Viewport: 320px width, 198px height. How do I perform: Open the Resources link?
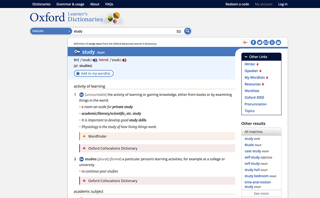pyautogui.click(x=252, y=84)
